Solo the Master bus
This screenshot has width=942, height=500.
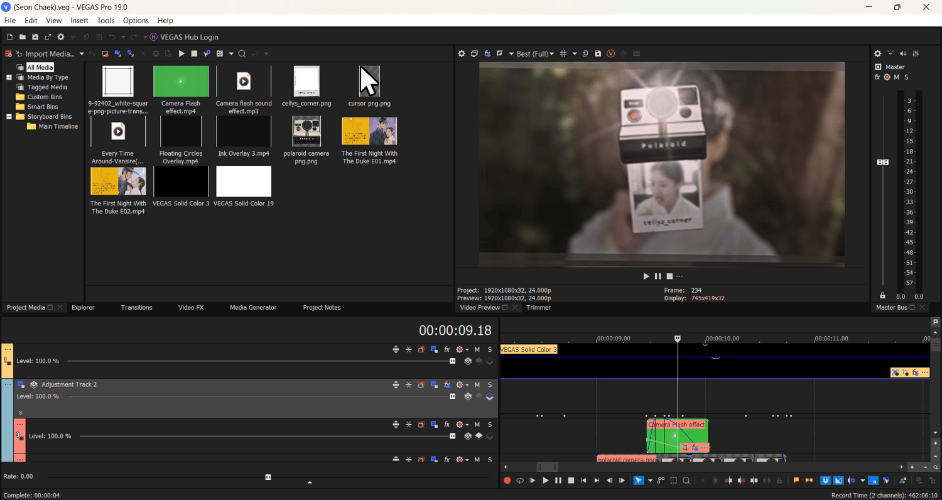point(906,77)
